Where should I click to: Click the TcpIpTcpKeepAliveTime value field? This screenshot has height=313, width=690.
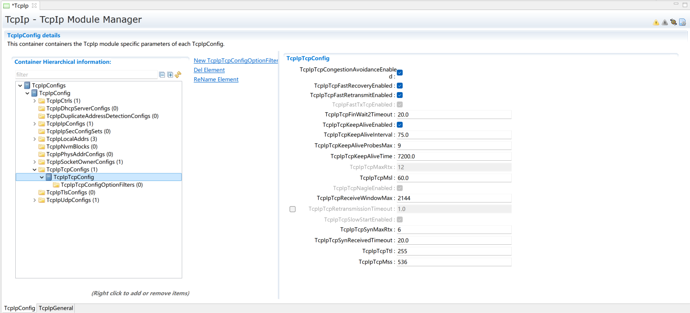[454, 156]
